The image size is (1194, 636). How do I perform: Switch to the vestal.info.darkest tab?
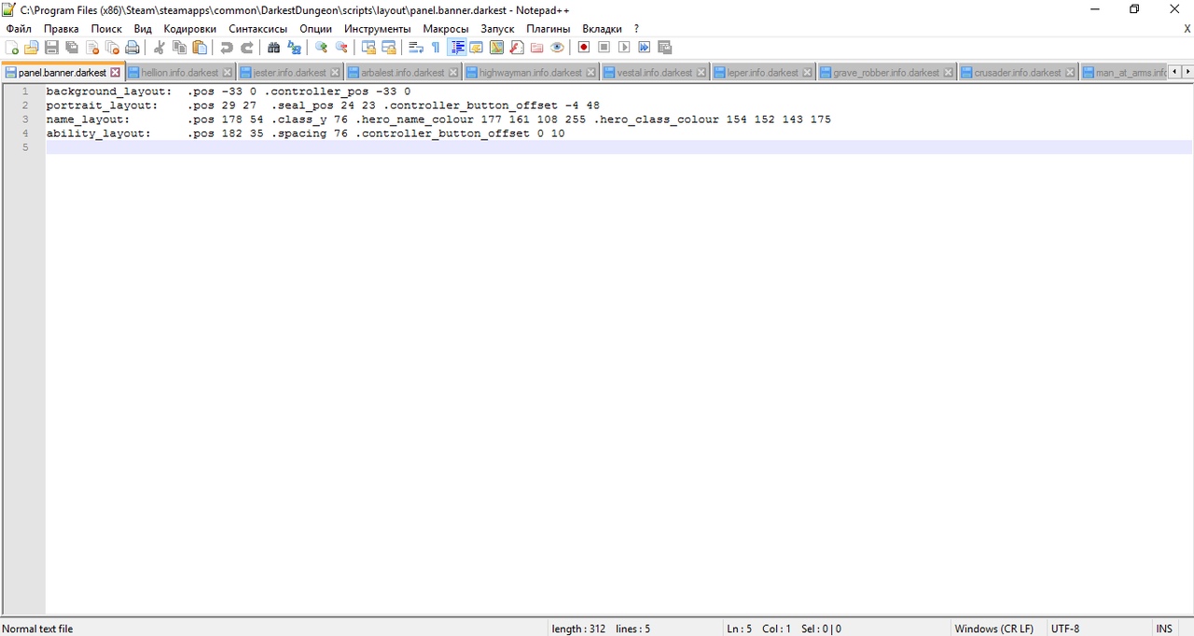[655, 72]
